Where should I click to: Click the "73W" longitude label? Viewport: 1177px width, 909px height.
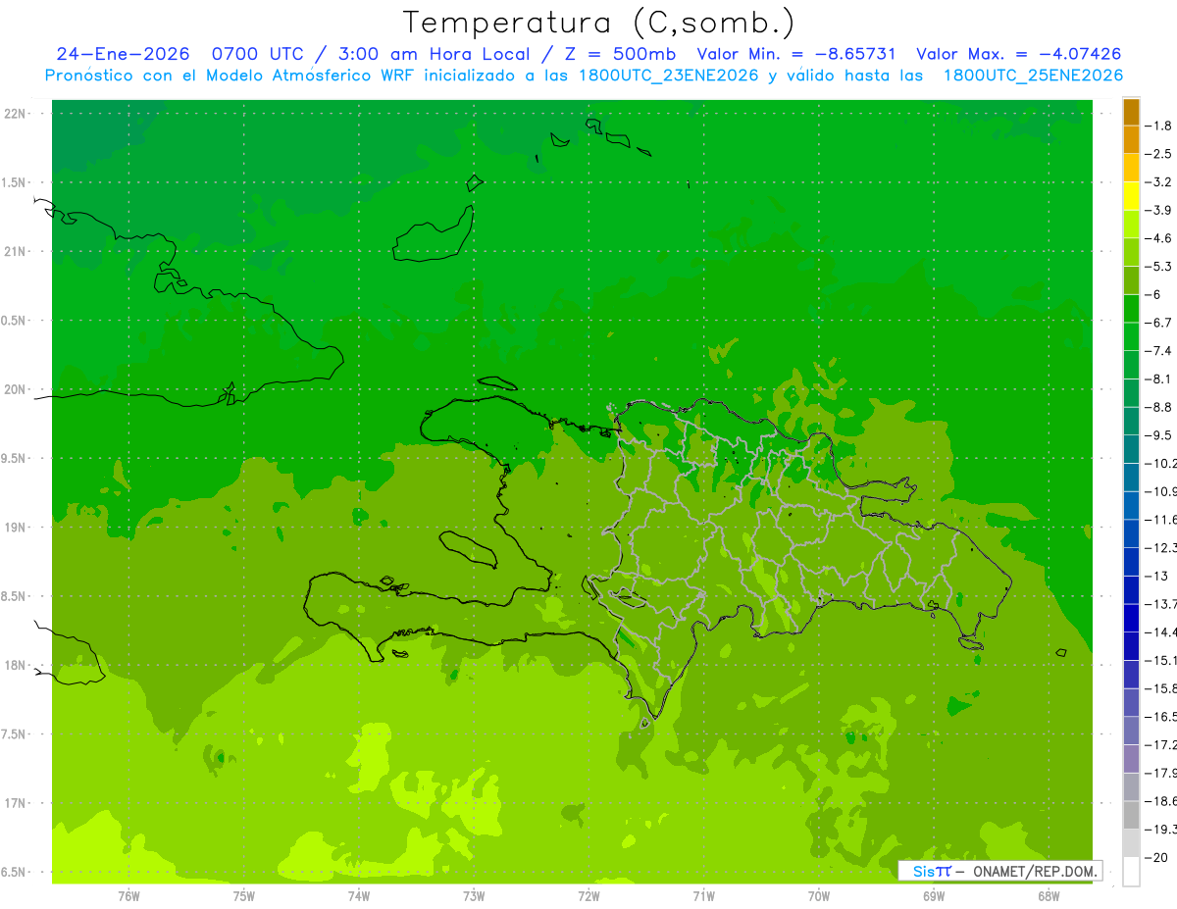pos(474,895)
